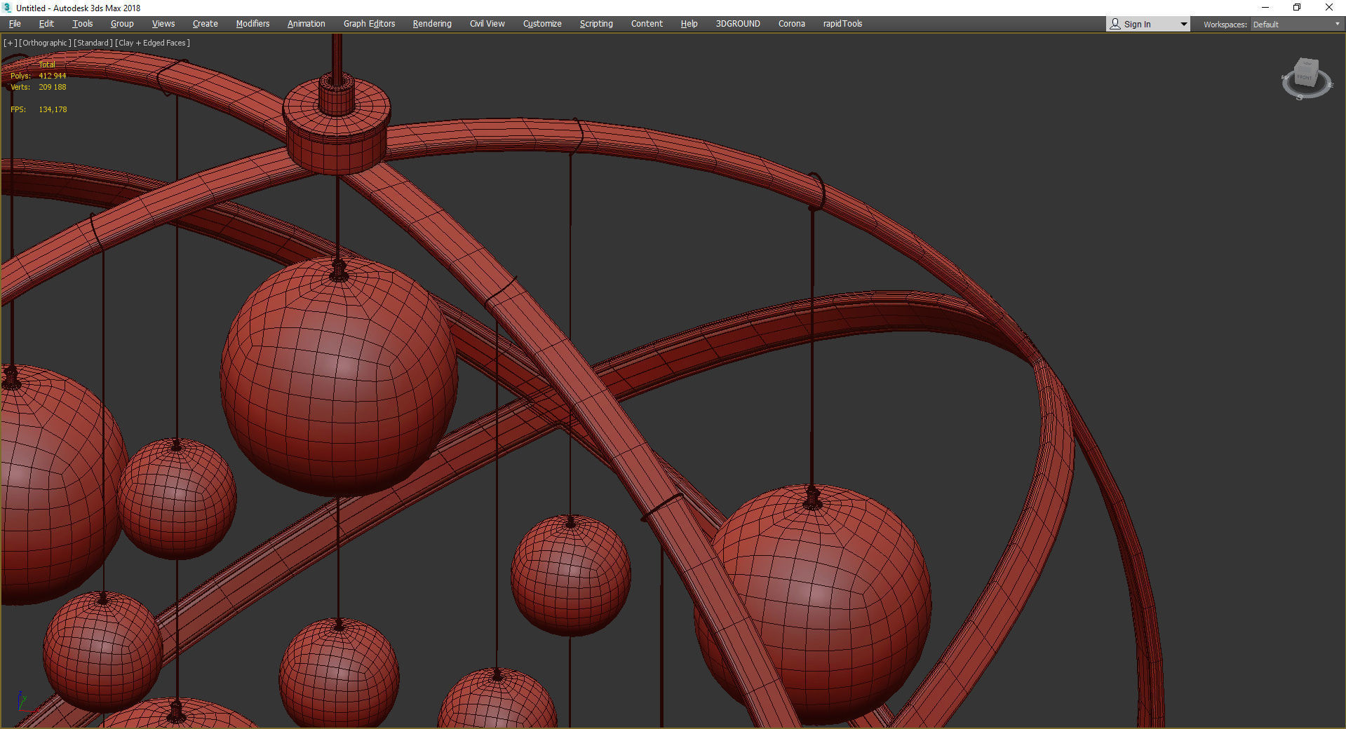Open the Graph Editors menu
The height and width of the screenshot is (729, 1346).
click(x=369, y=24)
